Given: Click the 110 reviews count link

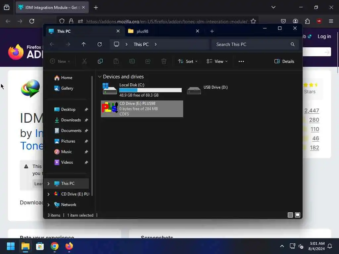Looking at the screenshot, I should tap(315, 129).
